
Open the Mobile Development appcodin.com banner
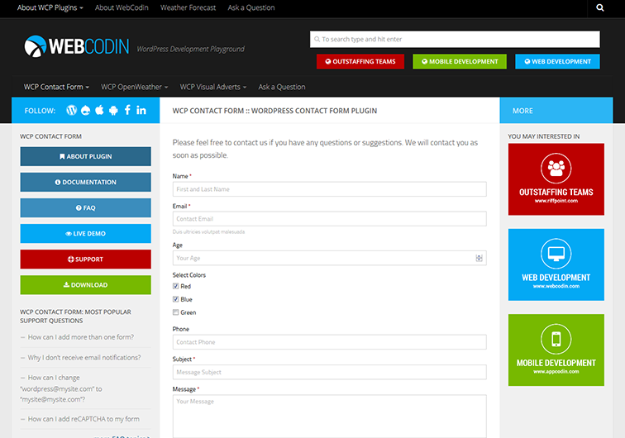(556, 350)
